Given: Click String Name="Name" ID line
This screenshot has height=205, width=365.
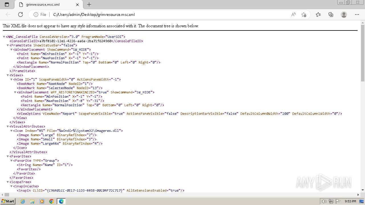Looking at the screenshot, I should click(x=45, y=165).
